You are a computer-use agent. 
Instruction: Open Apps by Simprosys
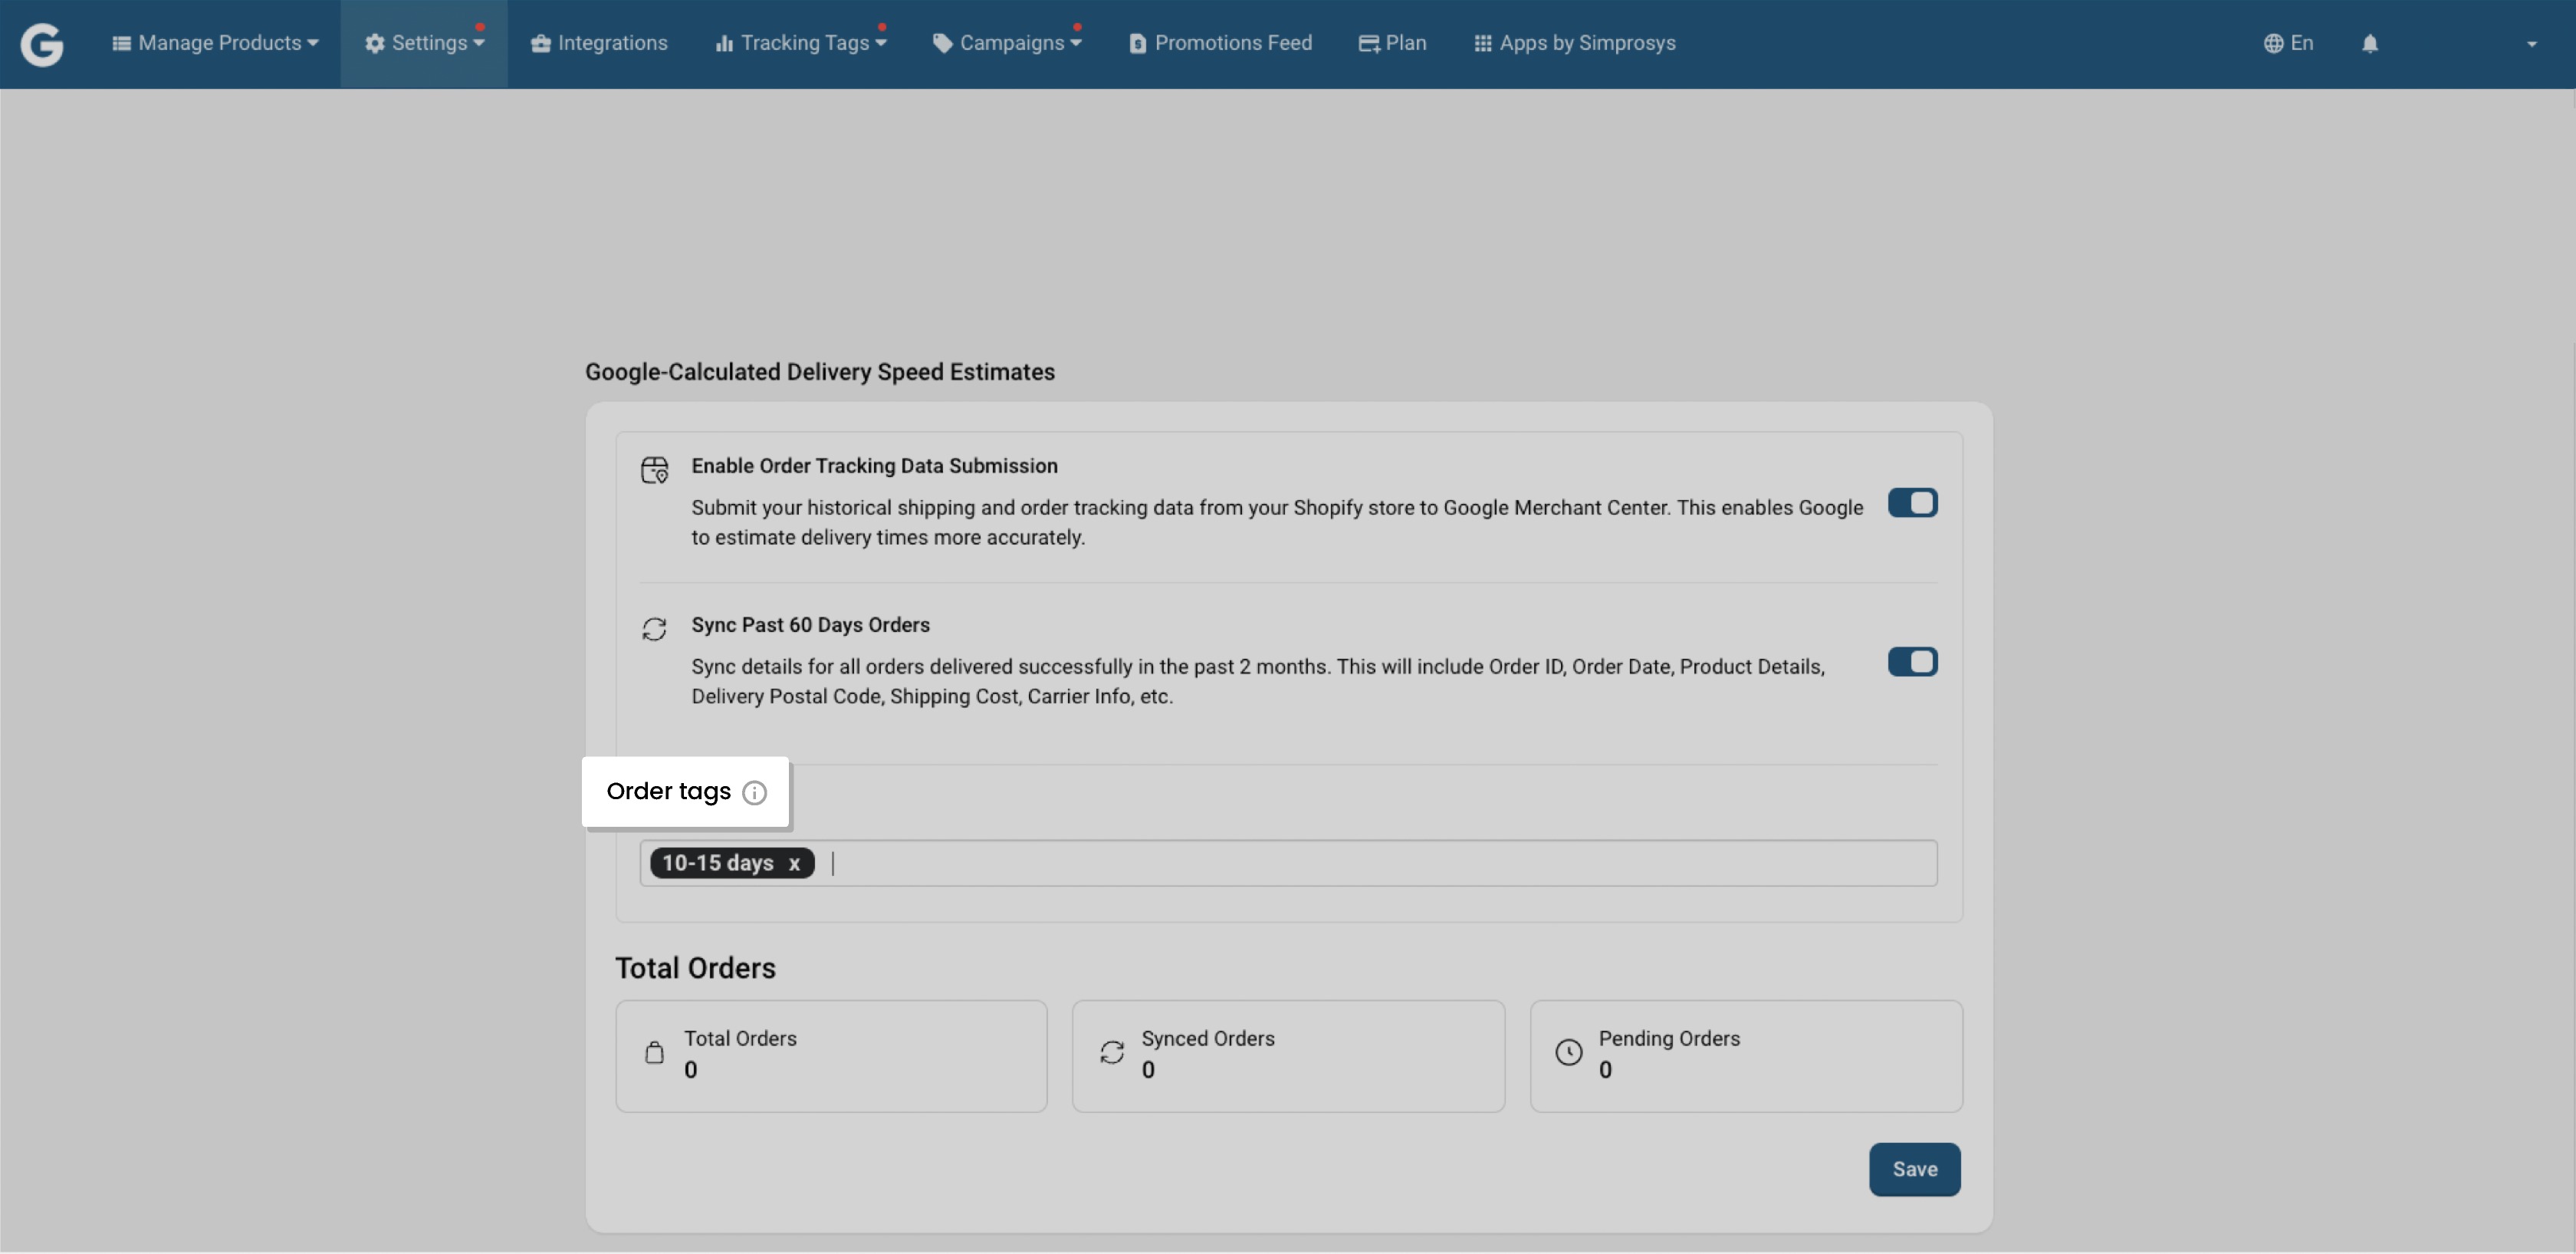coord(1575,43)
